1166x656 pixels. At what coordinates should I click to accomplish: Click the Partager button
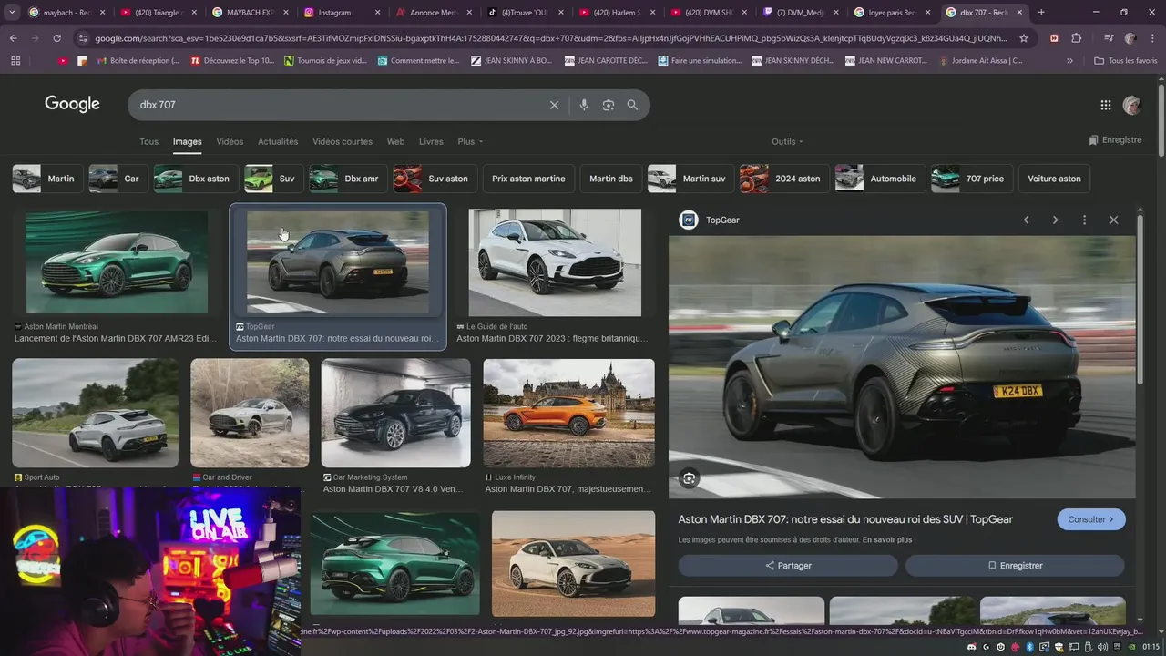788,566
